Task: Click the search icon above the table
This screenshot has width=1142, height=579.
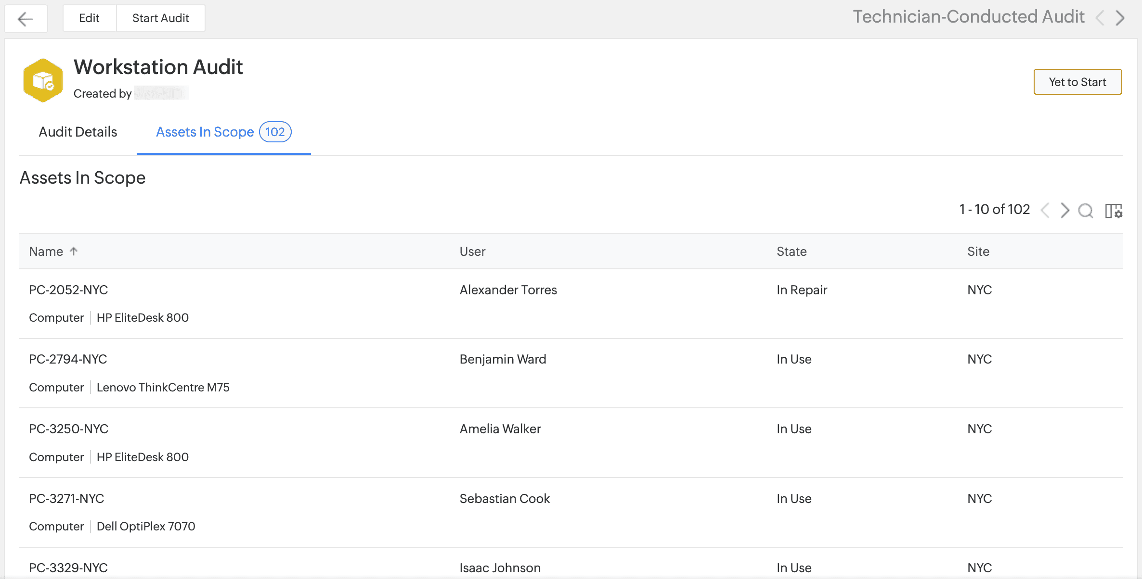Action: (1085, 210)
